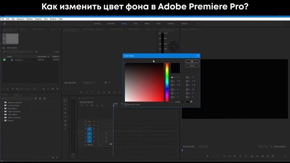Play the Source monitor
The height and width of the screenshot is (163, 290).
[109, 92]
